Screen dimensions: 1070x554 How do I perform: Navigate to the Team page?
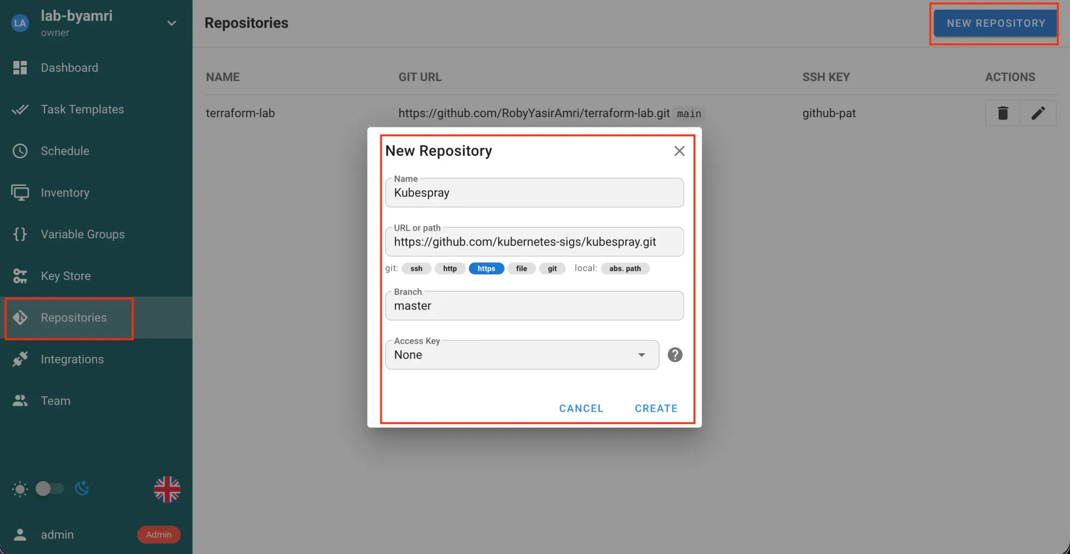coord(55,400)
